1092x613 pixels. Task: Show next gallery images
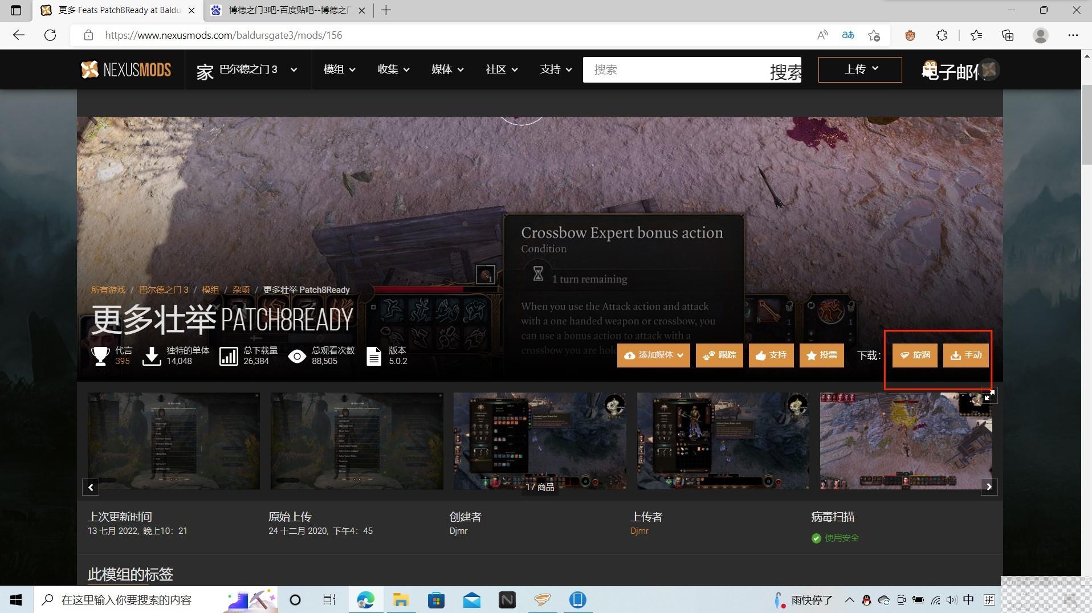989,487
